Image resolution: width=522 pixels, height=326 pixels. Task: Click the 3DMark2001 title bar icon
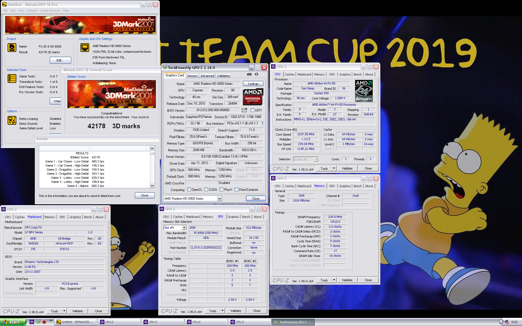pyautogui.click(x=4, y=5)
